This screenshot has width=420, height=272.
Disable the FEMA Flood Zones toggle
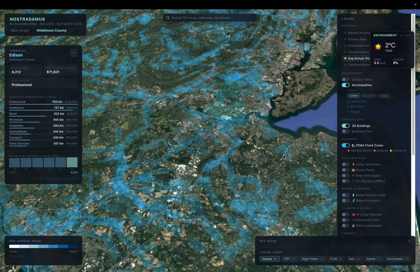346,145
